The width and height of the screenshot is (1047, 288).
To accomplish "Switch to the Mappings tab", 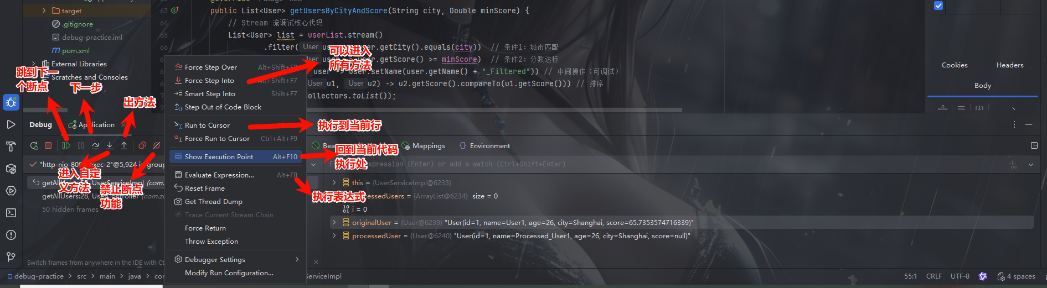I will (x=424, y=145).
